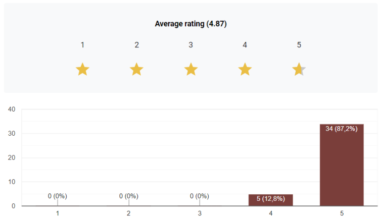Click the 0 (0%) label above rating 1
This screenshot has width=379, height=219.
(x=58, y=196)
